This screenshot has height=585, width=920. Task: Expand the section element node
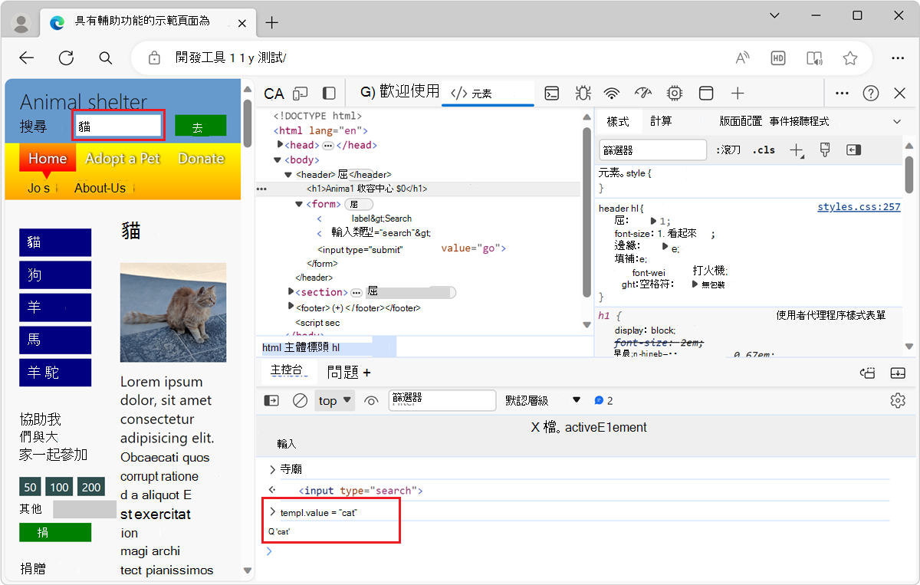coord(291,292)
